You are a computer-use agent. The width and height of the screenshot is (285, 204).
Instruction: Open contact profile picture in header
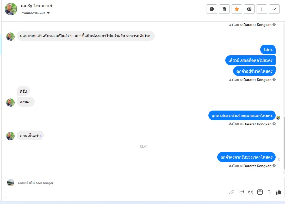pos(11,9)
